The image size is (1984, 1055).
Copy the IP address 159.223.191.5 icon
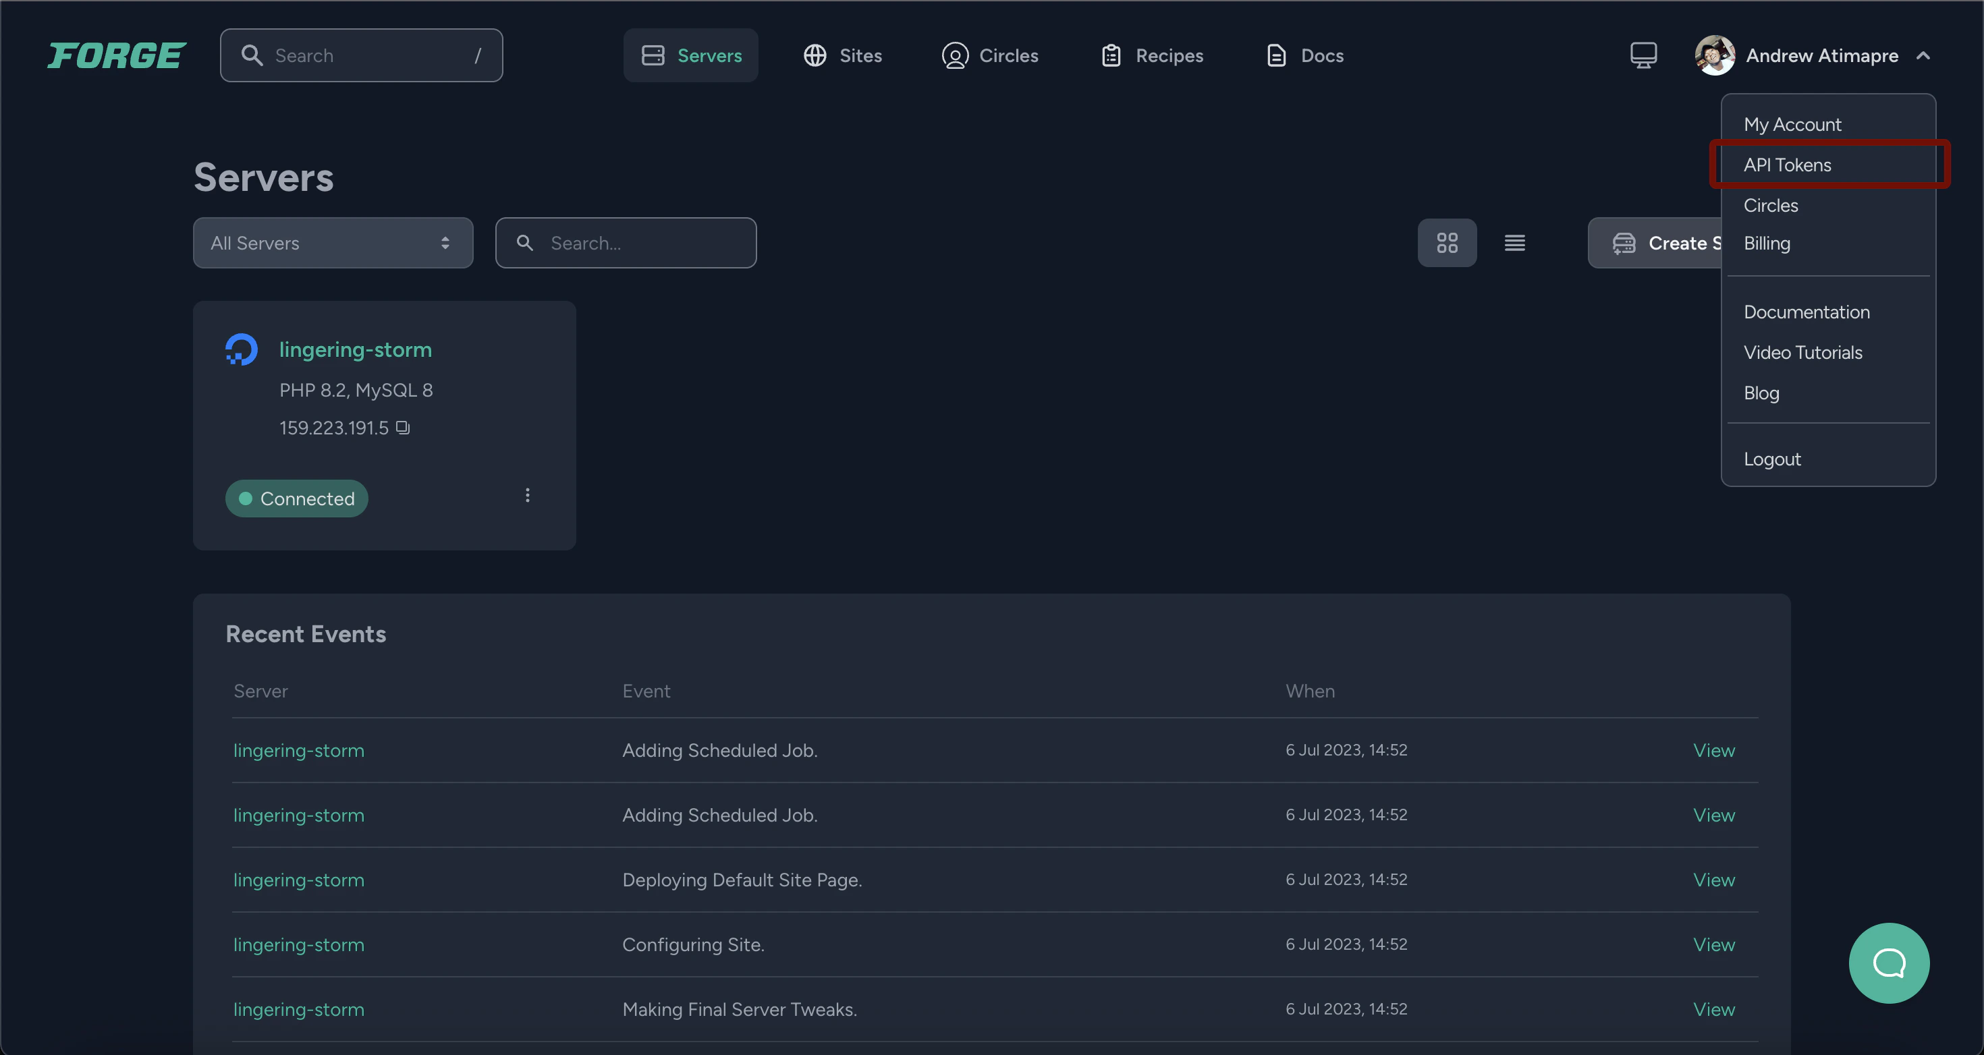coord(403,428)
